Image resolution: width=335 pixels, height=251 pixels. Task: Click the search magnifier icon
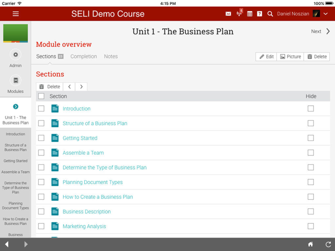270,14
